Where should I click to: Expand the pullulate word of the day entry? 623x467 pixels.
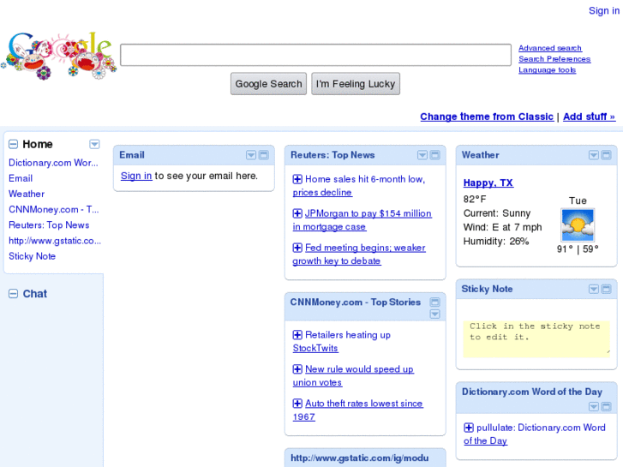pyautogui.click(x=469, y=428)
